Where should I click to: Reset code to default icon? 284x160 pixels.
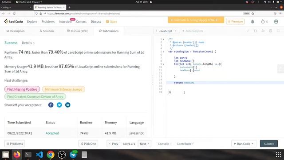click(x=263, y=31)
